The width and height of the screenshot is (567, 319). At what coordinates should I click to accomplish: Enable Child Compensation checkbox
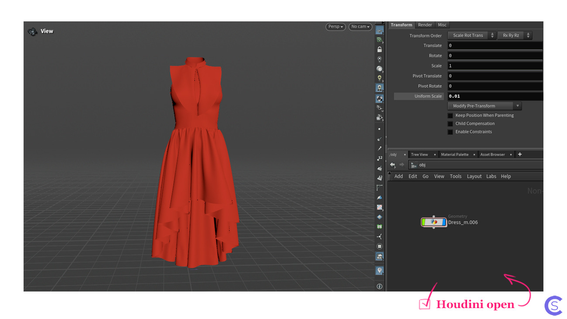450,123
